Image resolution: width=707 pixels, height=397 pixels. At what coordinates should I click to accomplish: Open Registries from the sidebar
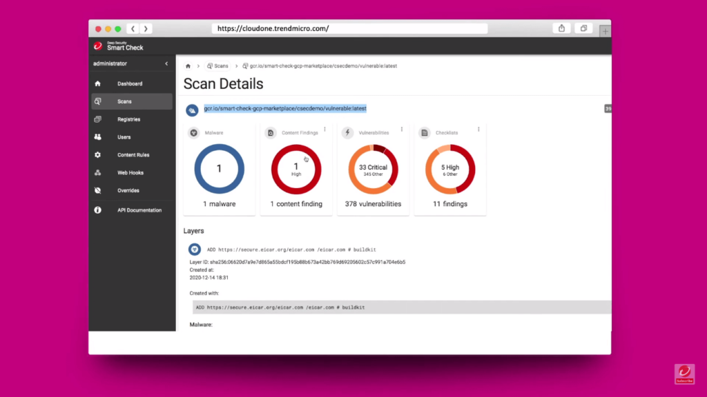pos(97,119)
